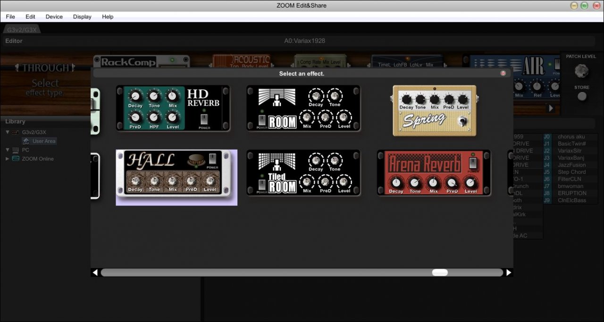
Task: Click the PreD knob on Tiled Room
Action: (326, 181)
